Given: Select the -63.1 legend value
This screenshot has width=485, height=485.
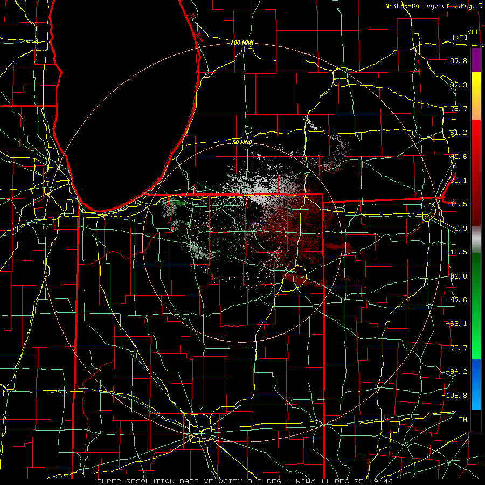Looking at the screenshot, I should (456, 324).
